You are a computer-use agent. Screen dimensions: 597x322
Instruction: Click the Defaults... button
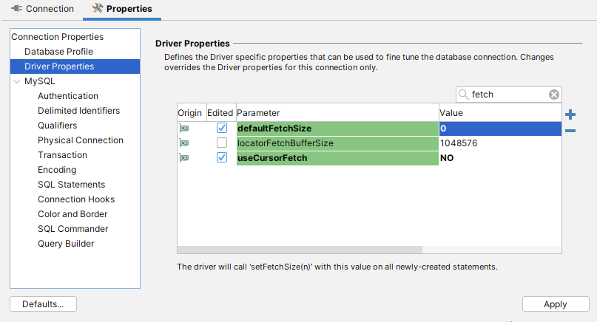click(43, 304)
